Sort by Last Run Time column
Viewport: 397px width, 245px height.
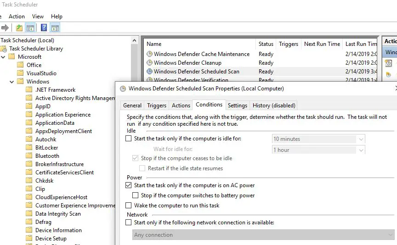tap(360, 44)
